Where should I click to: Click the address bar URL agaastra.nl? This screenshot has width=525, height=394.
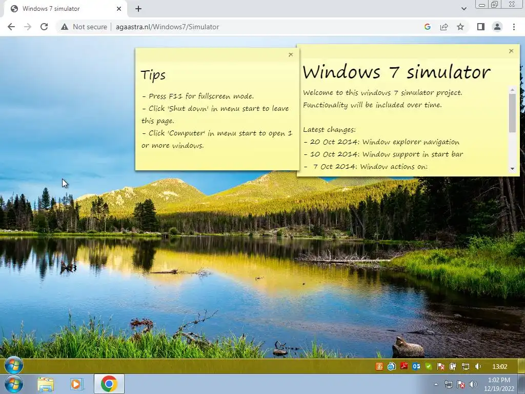(168, 27)
